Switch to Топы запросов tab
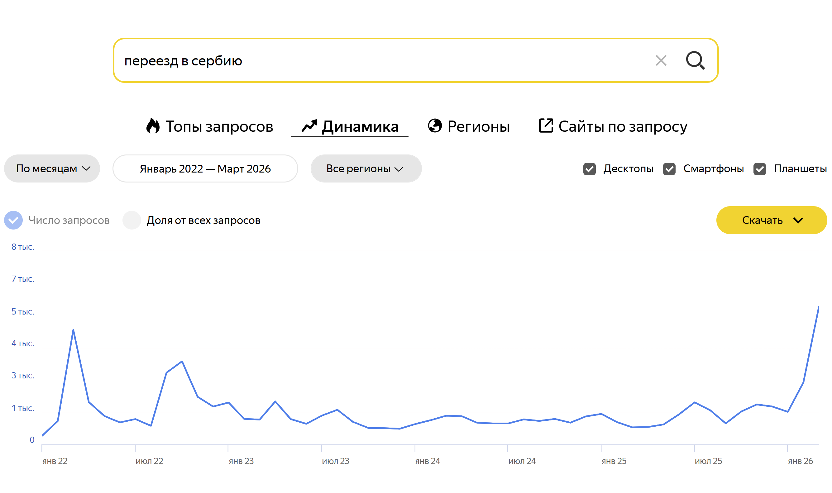The width and height of the screenshot is (832, 493). [x=219, y=126]
